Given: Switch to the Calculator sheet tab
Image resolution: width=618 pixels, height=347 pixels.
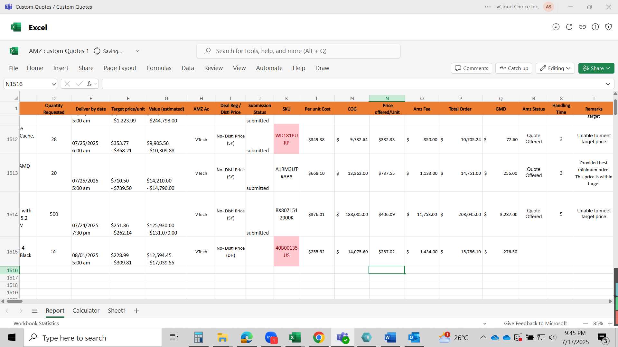Looking at the screenshot, I should [86, 311].
